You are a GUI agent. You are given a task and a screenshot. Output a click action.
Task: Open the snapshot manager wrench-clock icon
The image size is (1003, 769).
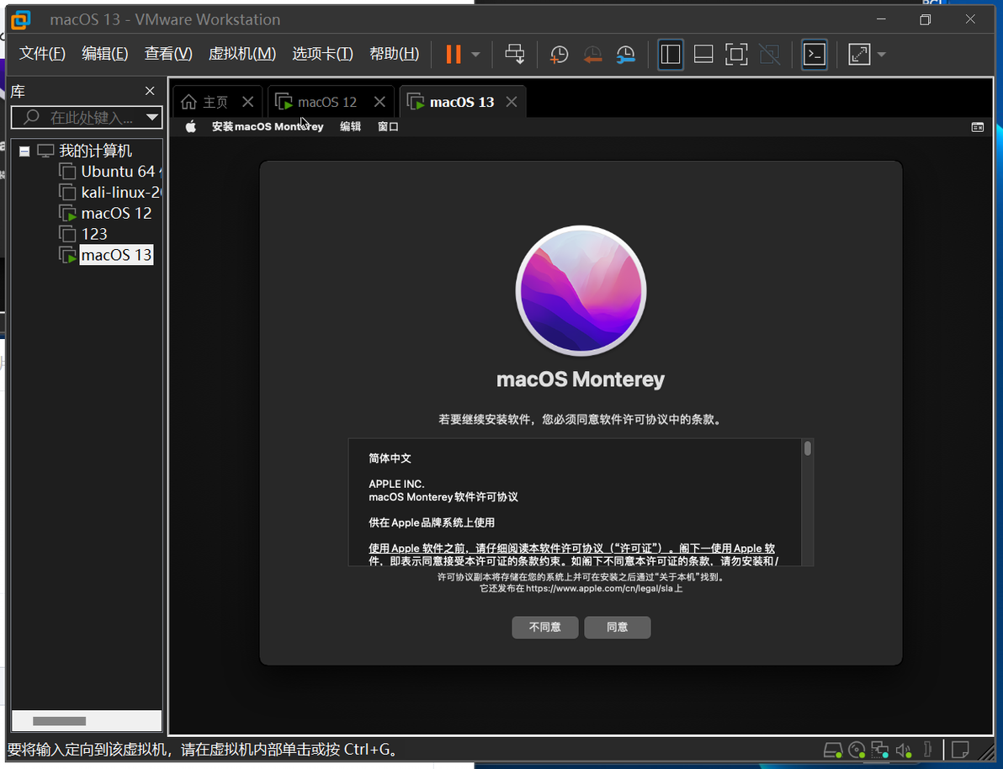(625, 55)
